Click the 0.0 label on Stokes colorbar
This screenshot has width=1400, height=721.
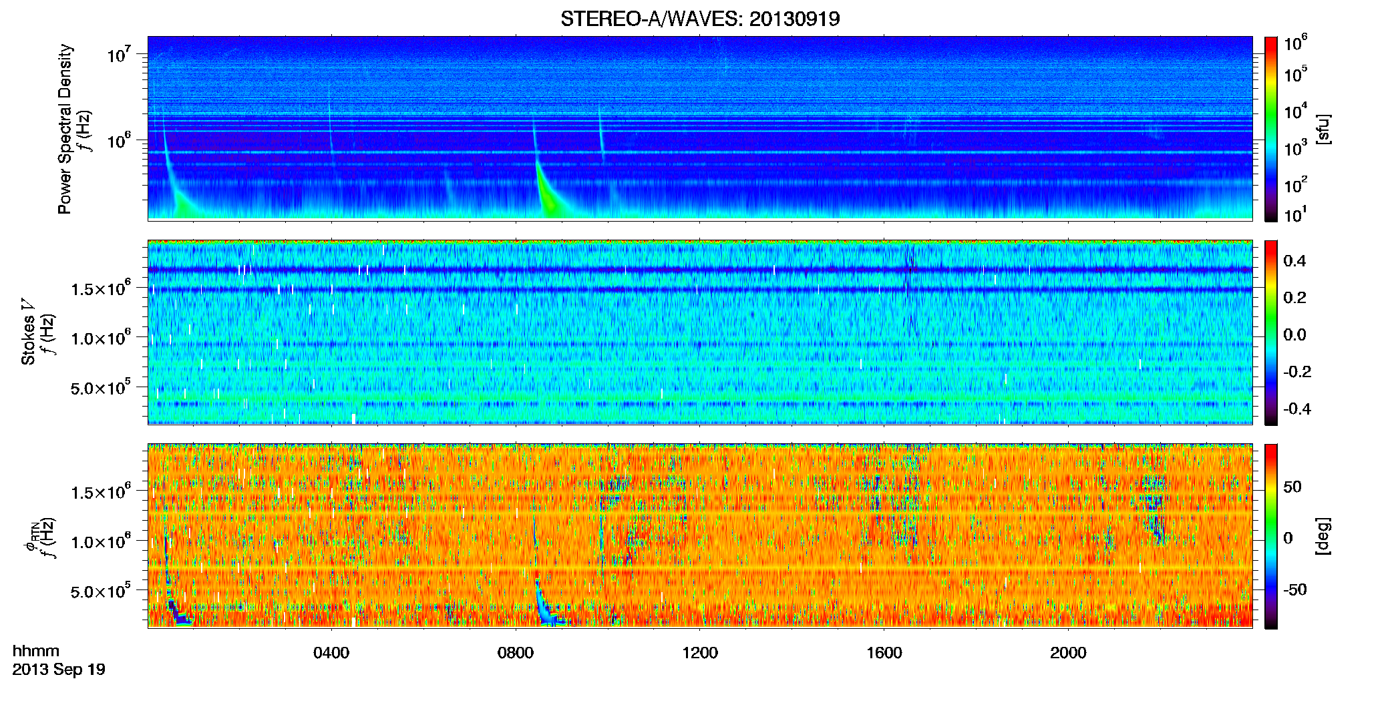tap(1294, 335)
